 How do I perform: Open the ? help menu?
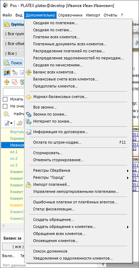click(x=122, y=15)
